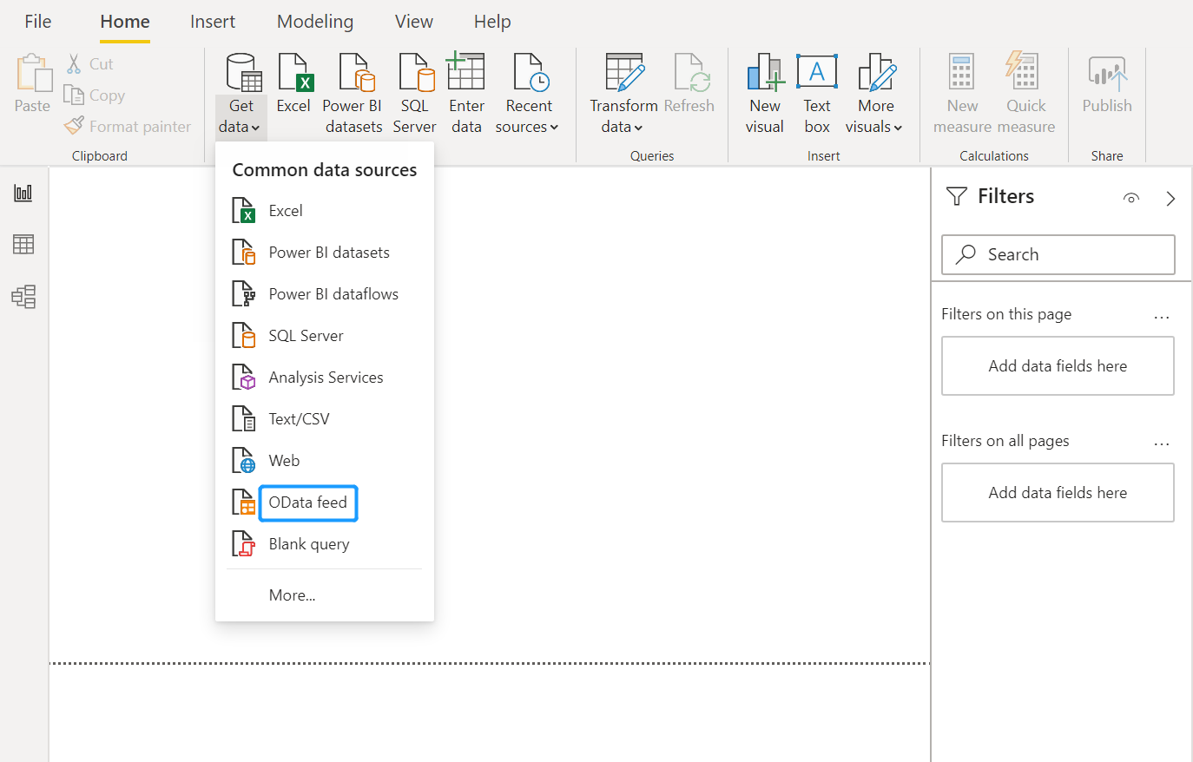Click Power BI datasets ribbon button

pos(353,94)
